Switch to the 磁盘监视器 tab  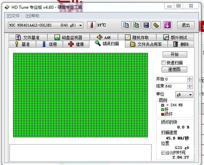(69, 37)
